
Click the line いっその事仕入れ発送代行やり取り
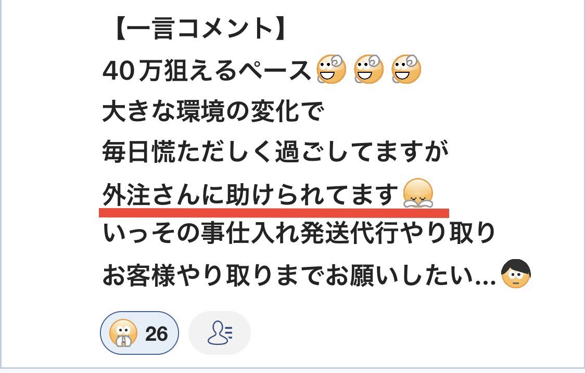point(299,233)
